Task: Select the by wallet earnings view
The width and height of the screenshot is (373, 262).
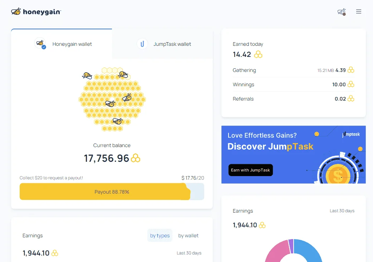Action: [188, 235]
